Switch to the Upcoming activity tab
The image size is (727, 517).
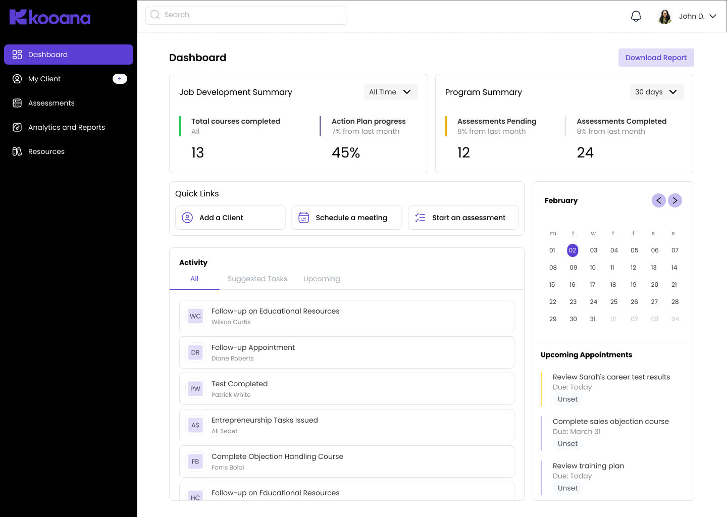tap(322, 279)
